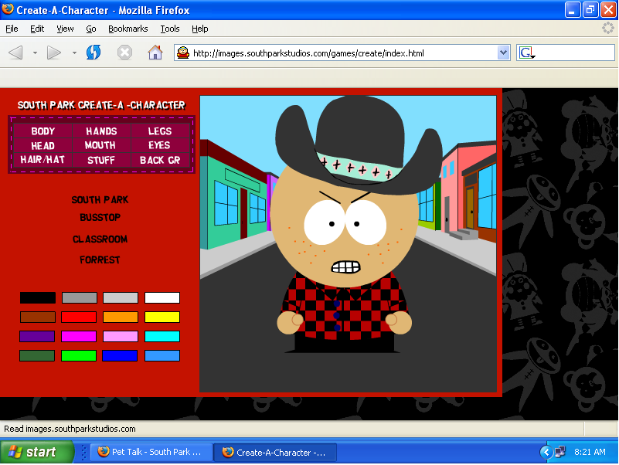Viewport: 619px width, 465px height.
Task: Switch to Create-A-Character taskbar window
Action: click(x=275, y=453)
